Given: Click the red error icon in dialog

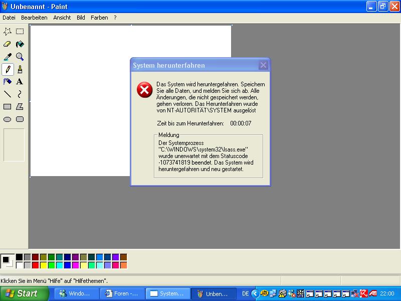Looking at the screenshot, I should click(144, 90).
